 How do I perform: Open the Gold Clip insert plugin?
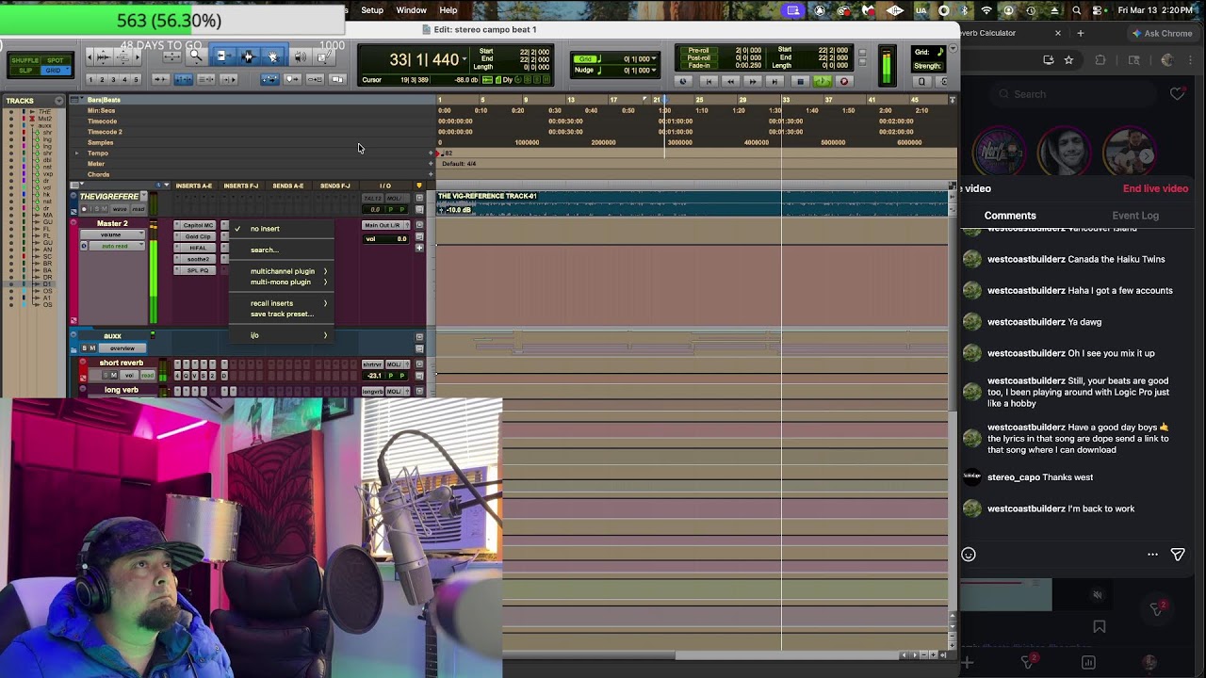tap(198, 236)
